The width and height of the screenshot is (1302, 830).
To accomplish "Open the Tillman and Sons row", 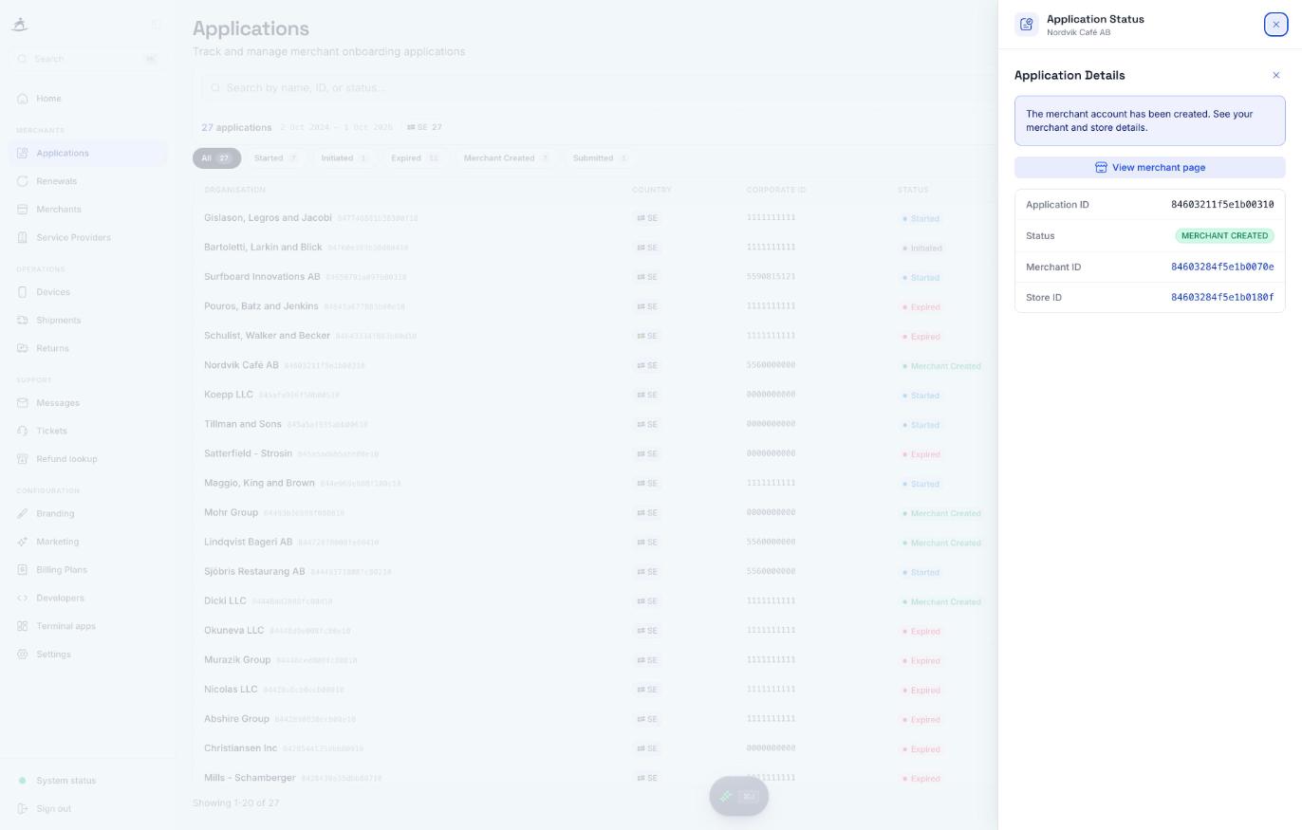I will coord(595,424).
